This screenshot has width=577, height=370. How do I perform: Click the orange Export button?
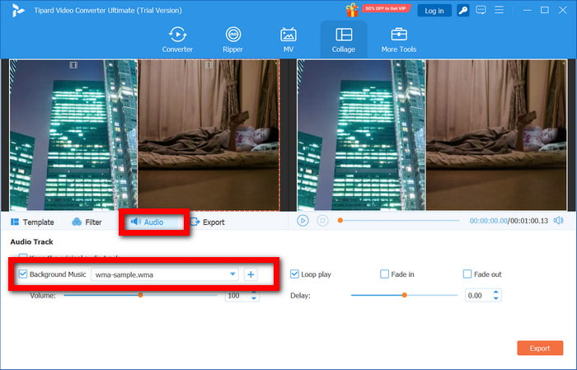540,349
